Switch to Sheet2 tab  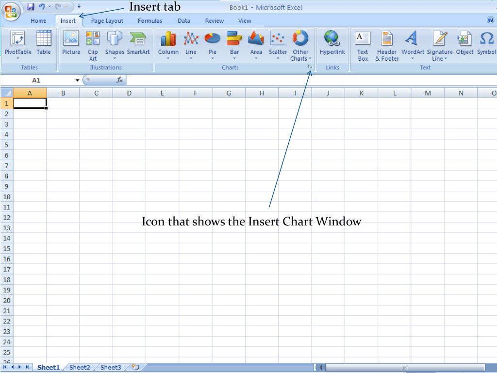pos(80,367)
